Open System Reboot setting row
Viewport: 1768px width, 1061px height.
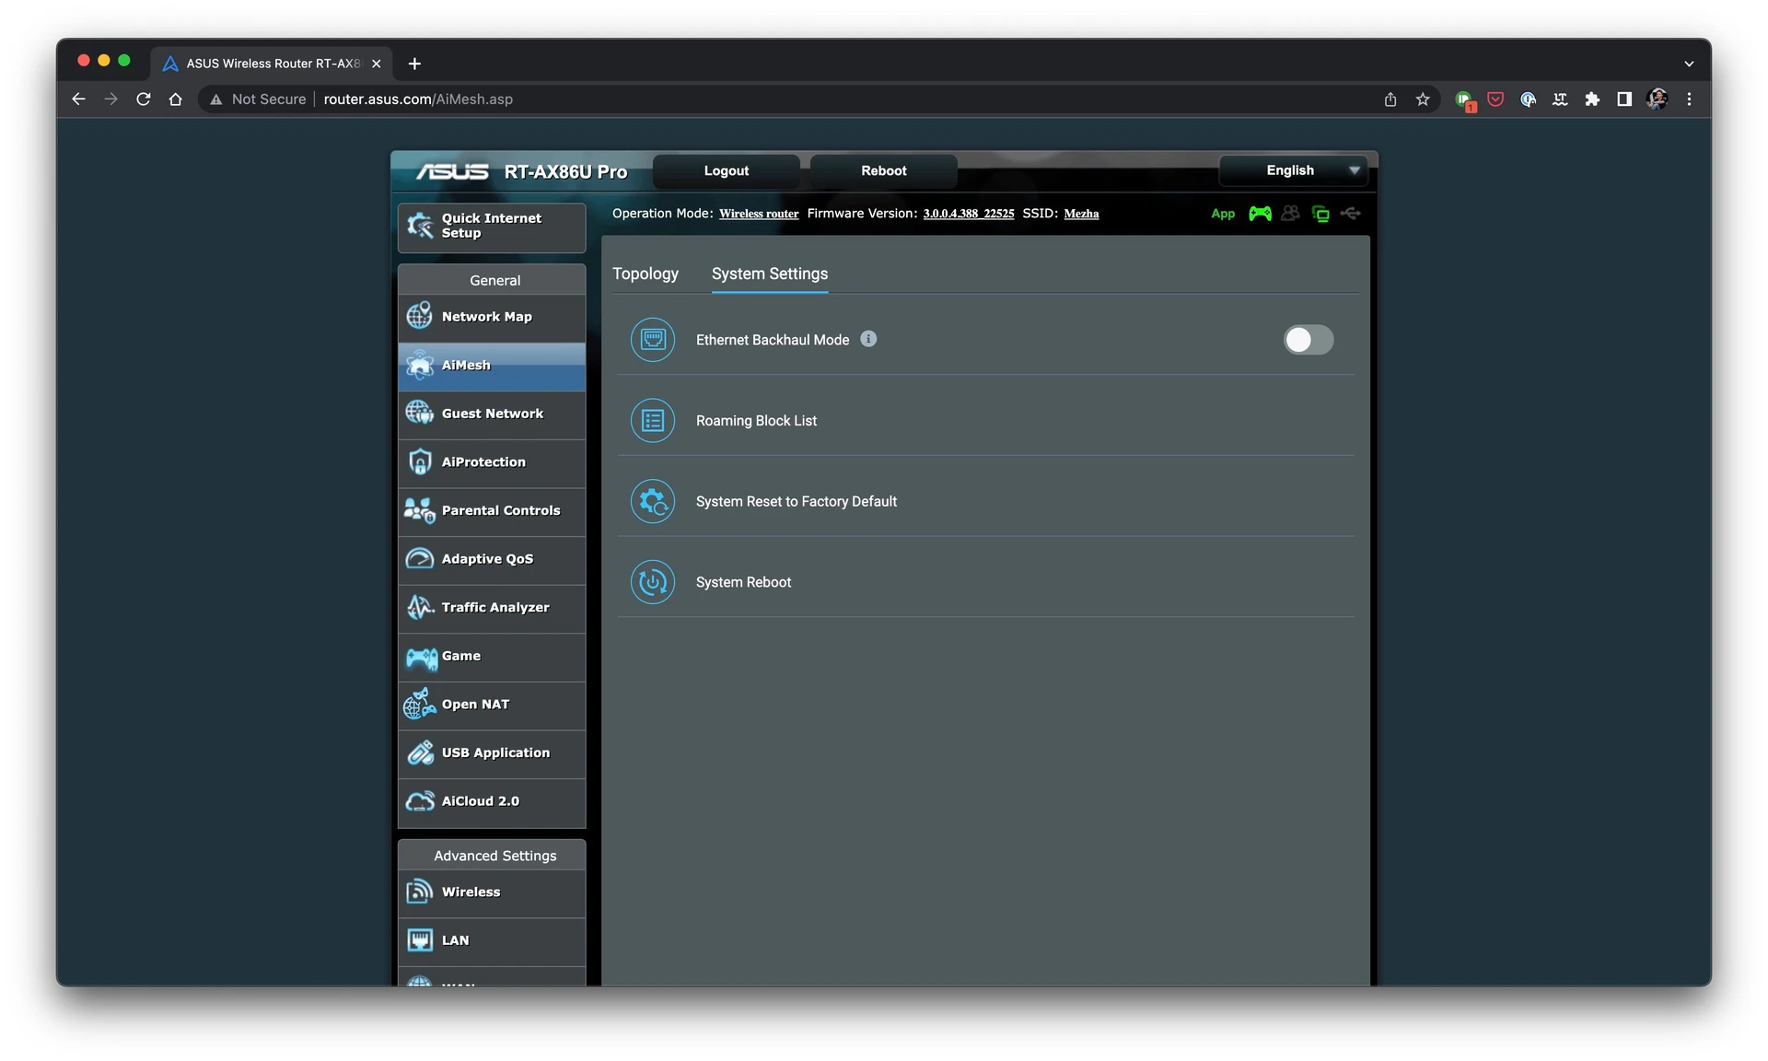[x=984, y=582]
